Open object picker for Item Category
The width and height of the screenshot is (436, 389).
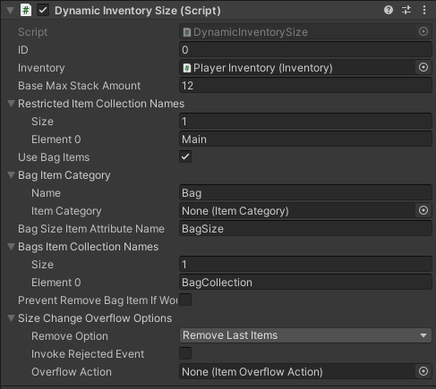click(423, 210)
